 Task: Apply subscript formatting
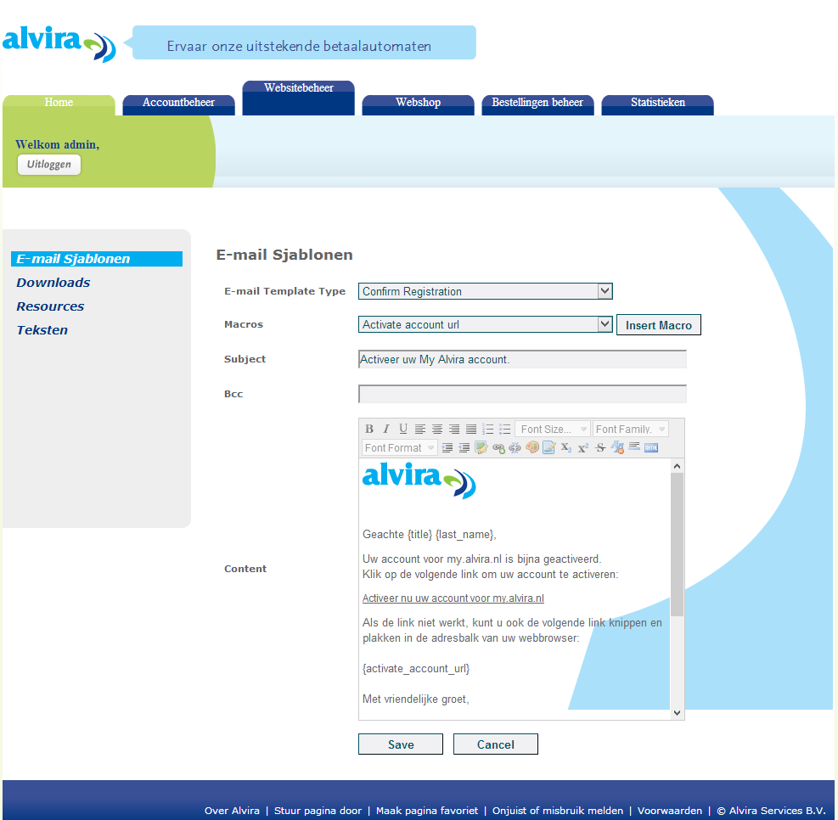point(566,447)
